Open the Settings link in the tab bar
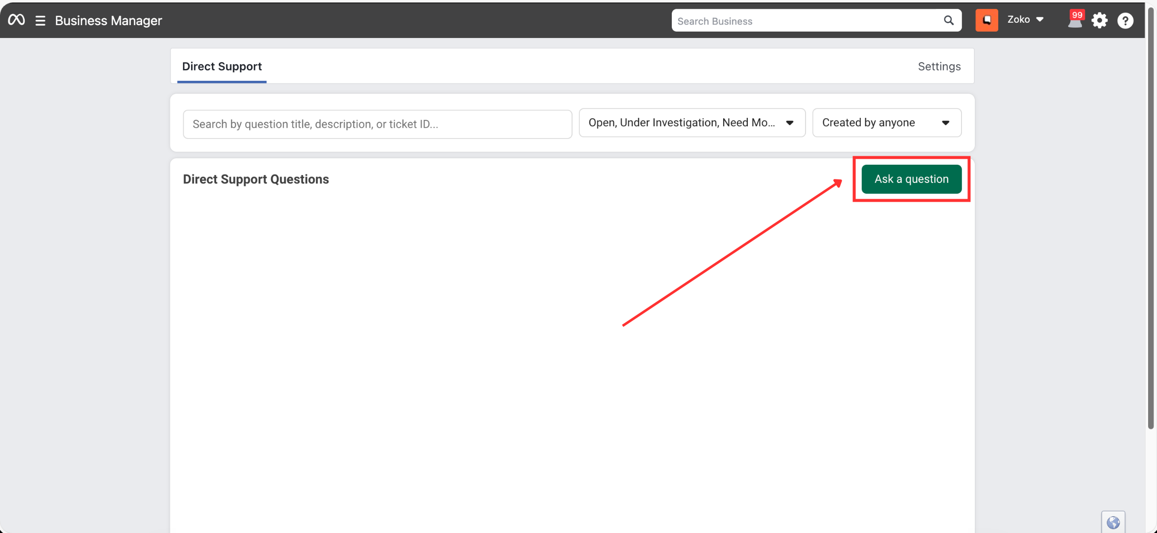This screenshot has width=1157, height=533. coord(939,67)
